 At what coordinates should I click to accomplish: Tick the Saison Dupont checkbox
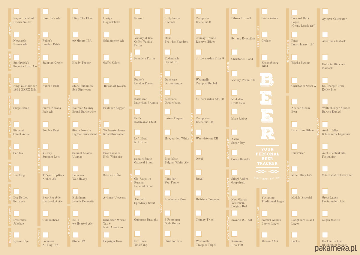point(167,112)
